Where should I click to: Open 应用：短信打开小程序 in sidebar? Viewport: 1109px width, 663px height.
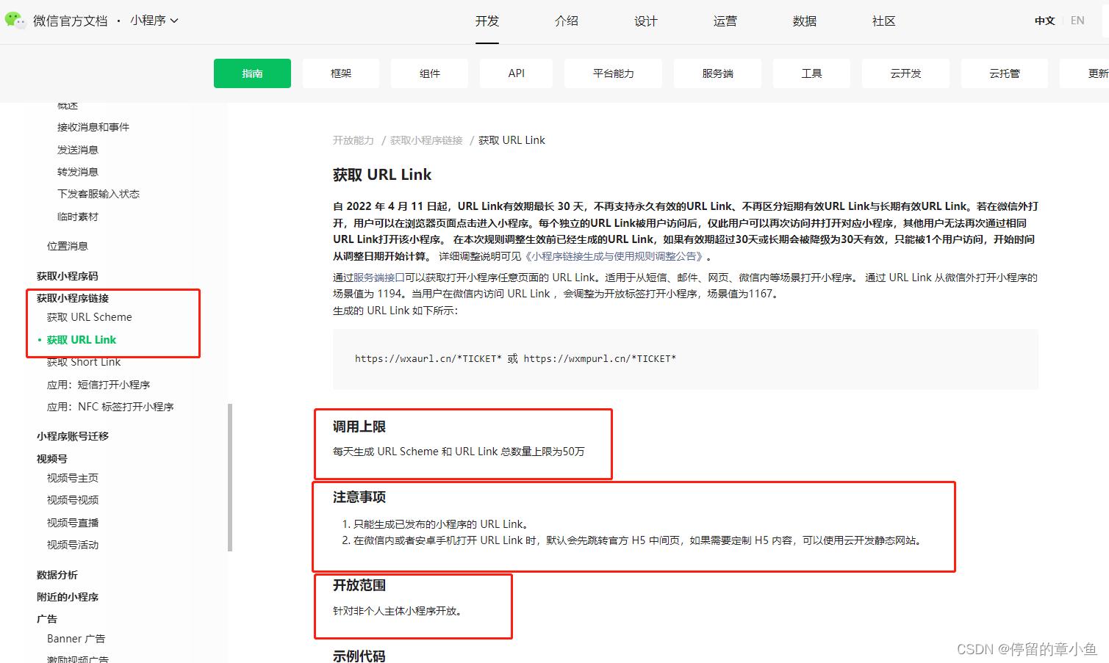click(98, 385)
